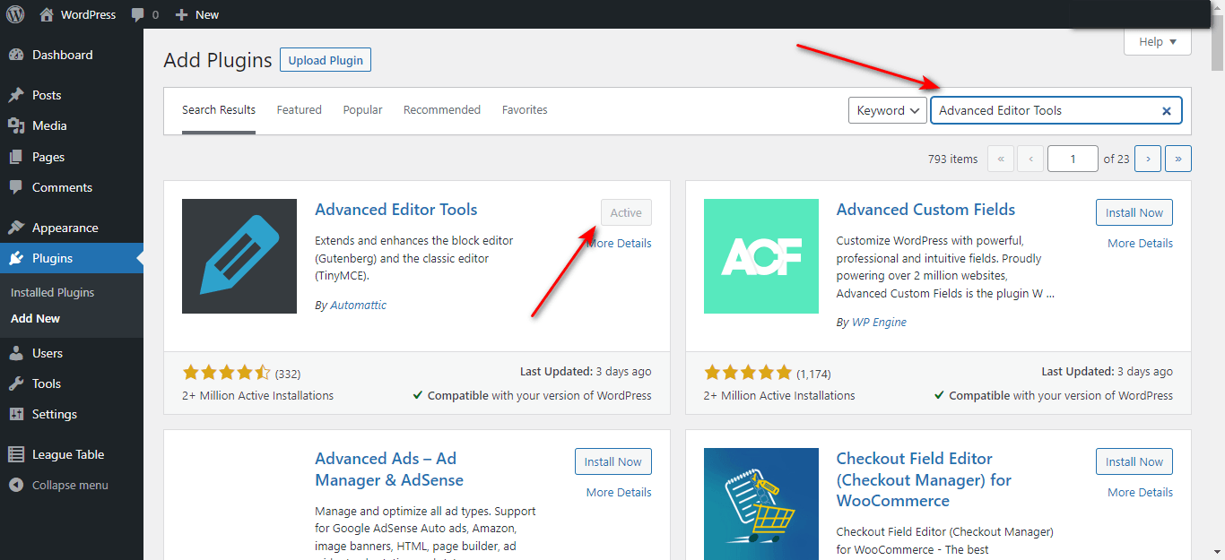Click the Upload Plugin button
Screen dimensions: 1225x560
[x=325, y=59]
